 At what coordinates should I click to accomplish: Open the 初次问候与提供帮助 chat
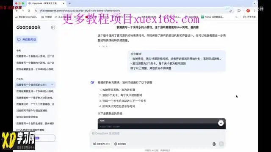27,117
